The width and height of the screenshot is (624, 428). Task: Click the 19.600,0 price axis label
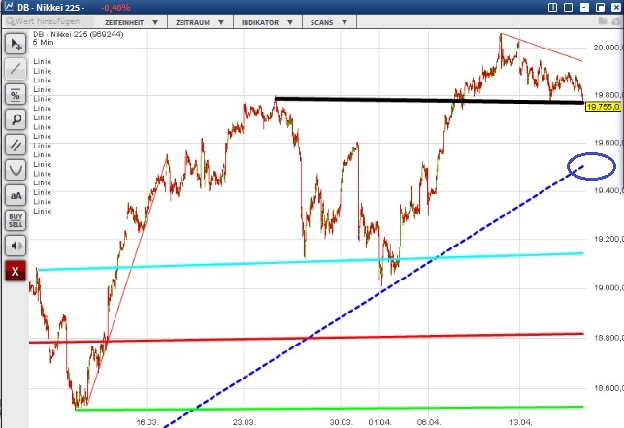(x=608, y=143)
